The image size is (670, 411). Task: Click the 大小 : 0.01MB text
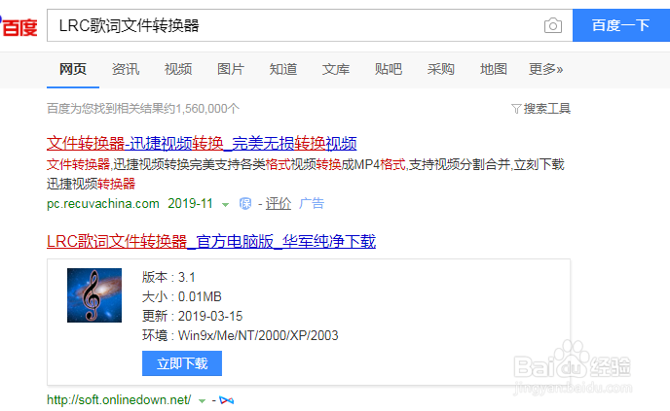coord(181,296)
